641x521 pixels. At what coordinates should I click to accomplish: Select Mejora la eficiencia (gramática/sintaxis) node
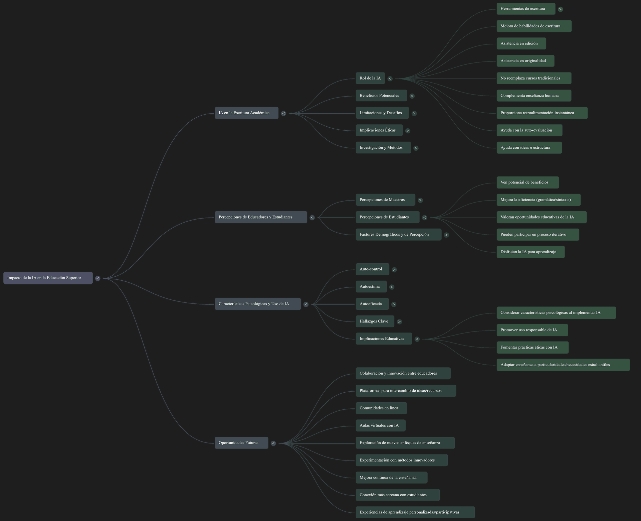(x=539, y=200)
